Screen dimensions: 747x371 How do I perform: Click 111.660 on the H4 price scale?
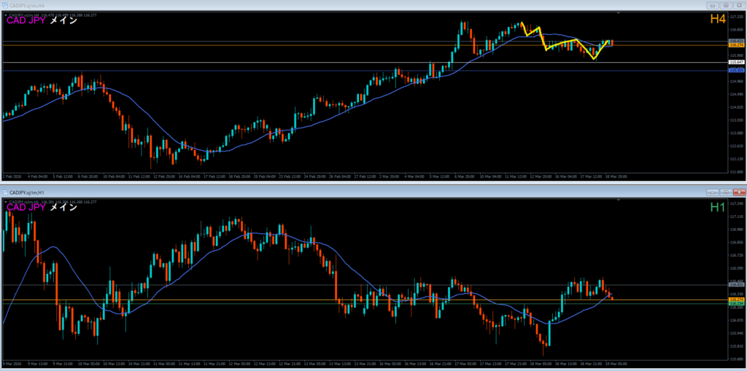(737, 172)
